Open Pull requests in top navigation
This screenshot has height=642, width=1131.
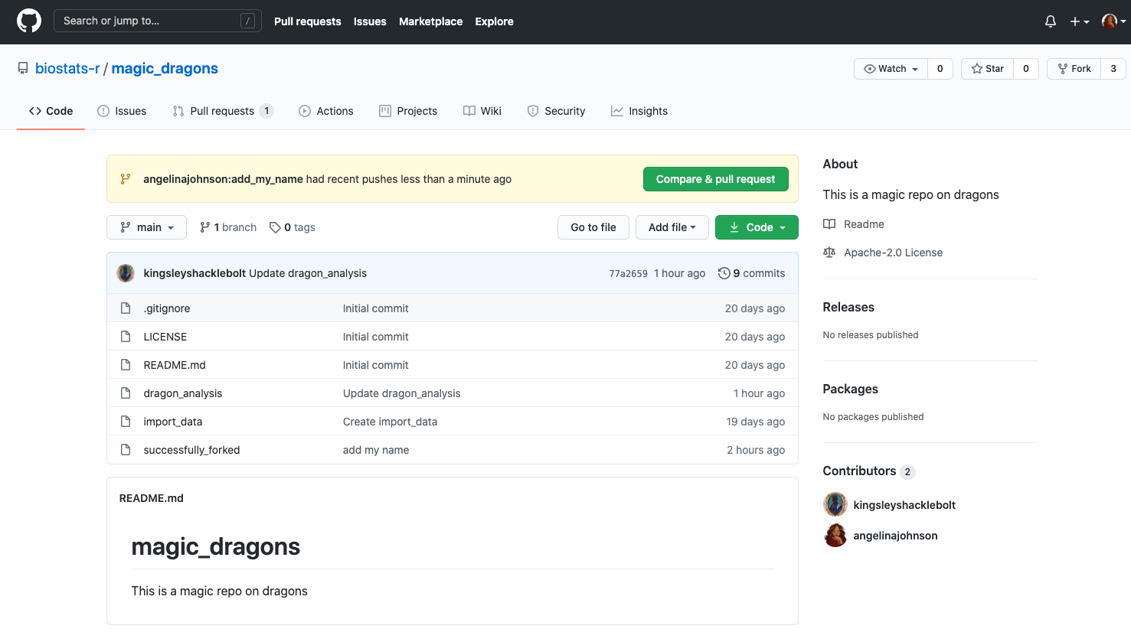tap(308, 21)
